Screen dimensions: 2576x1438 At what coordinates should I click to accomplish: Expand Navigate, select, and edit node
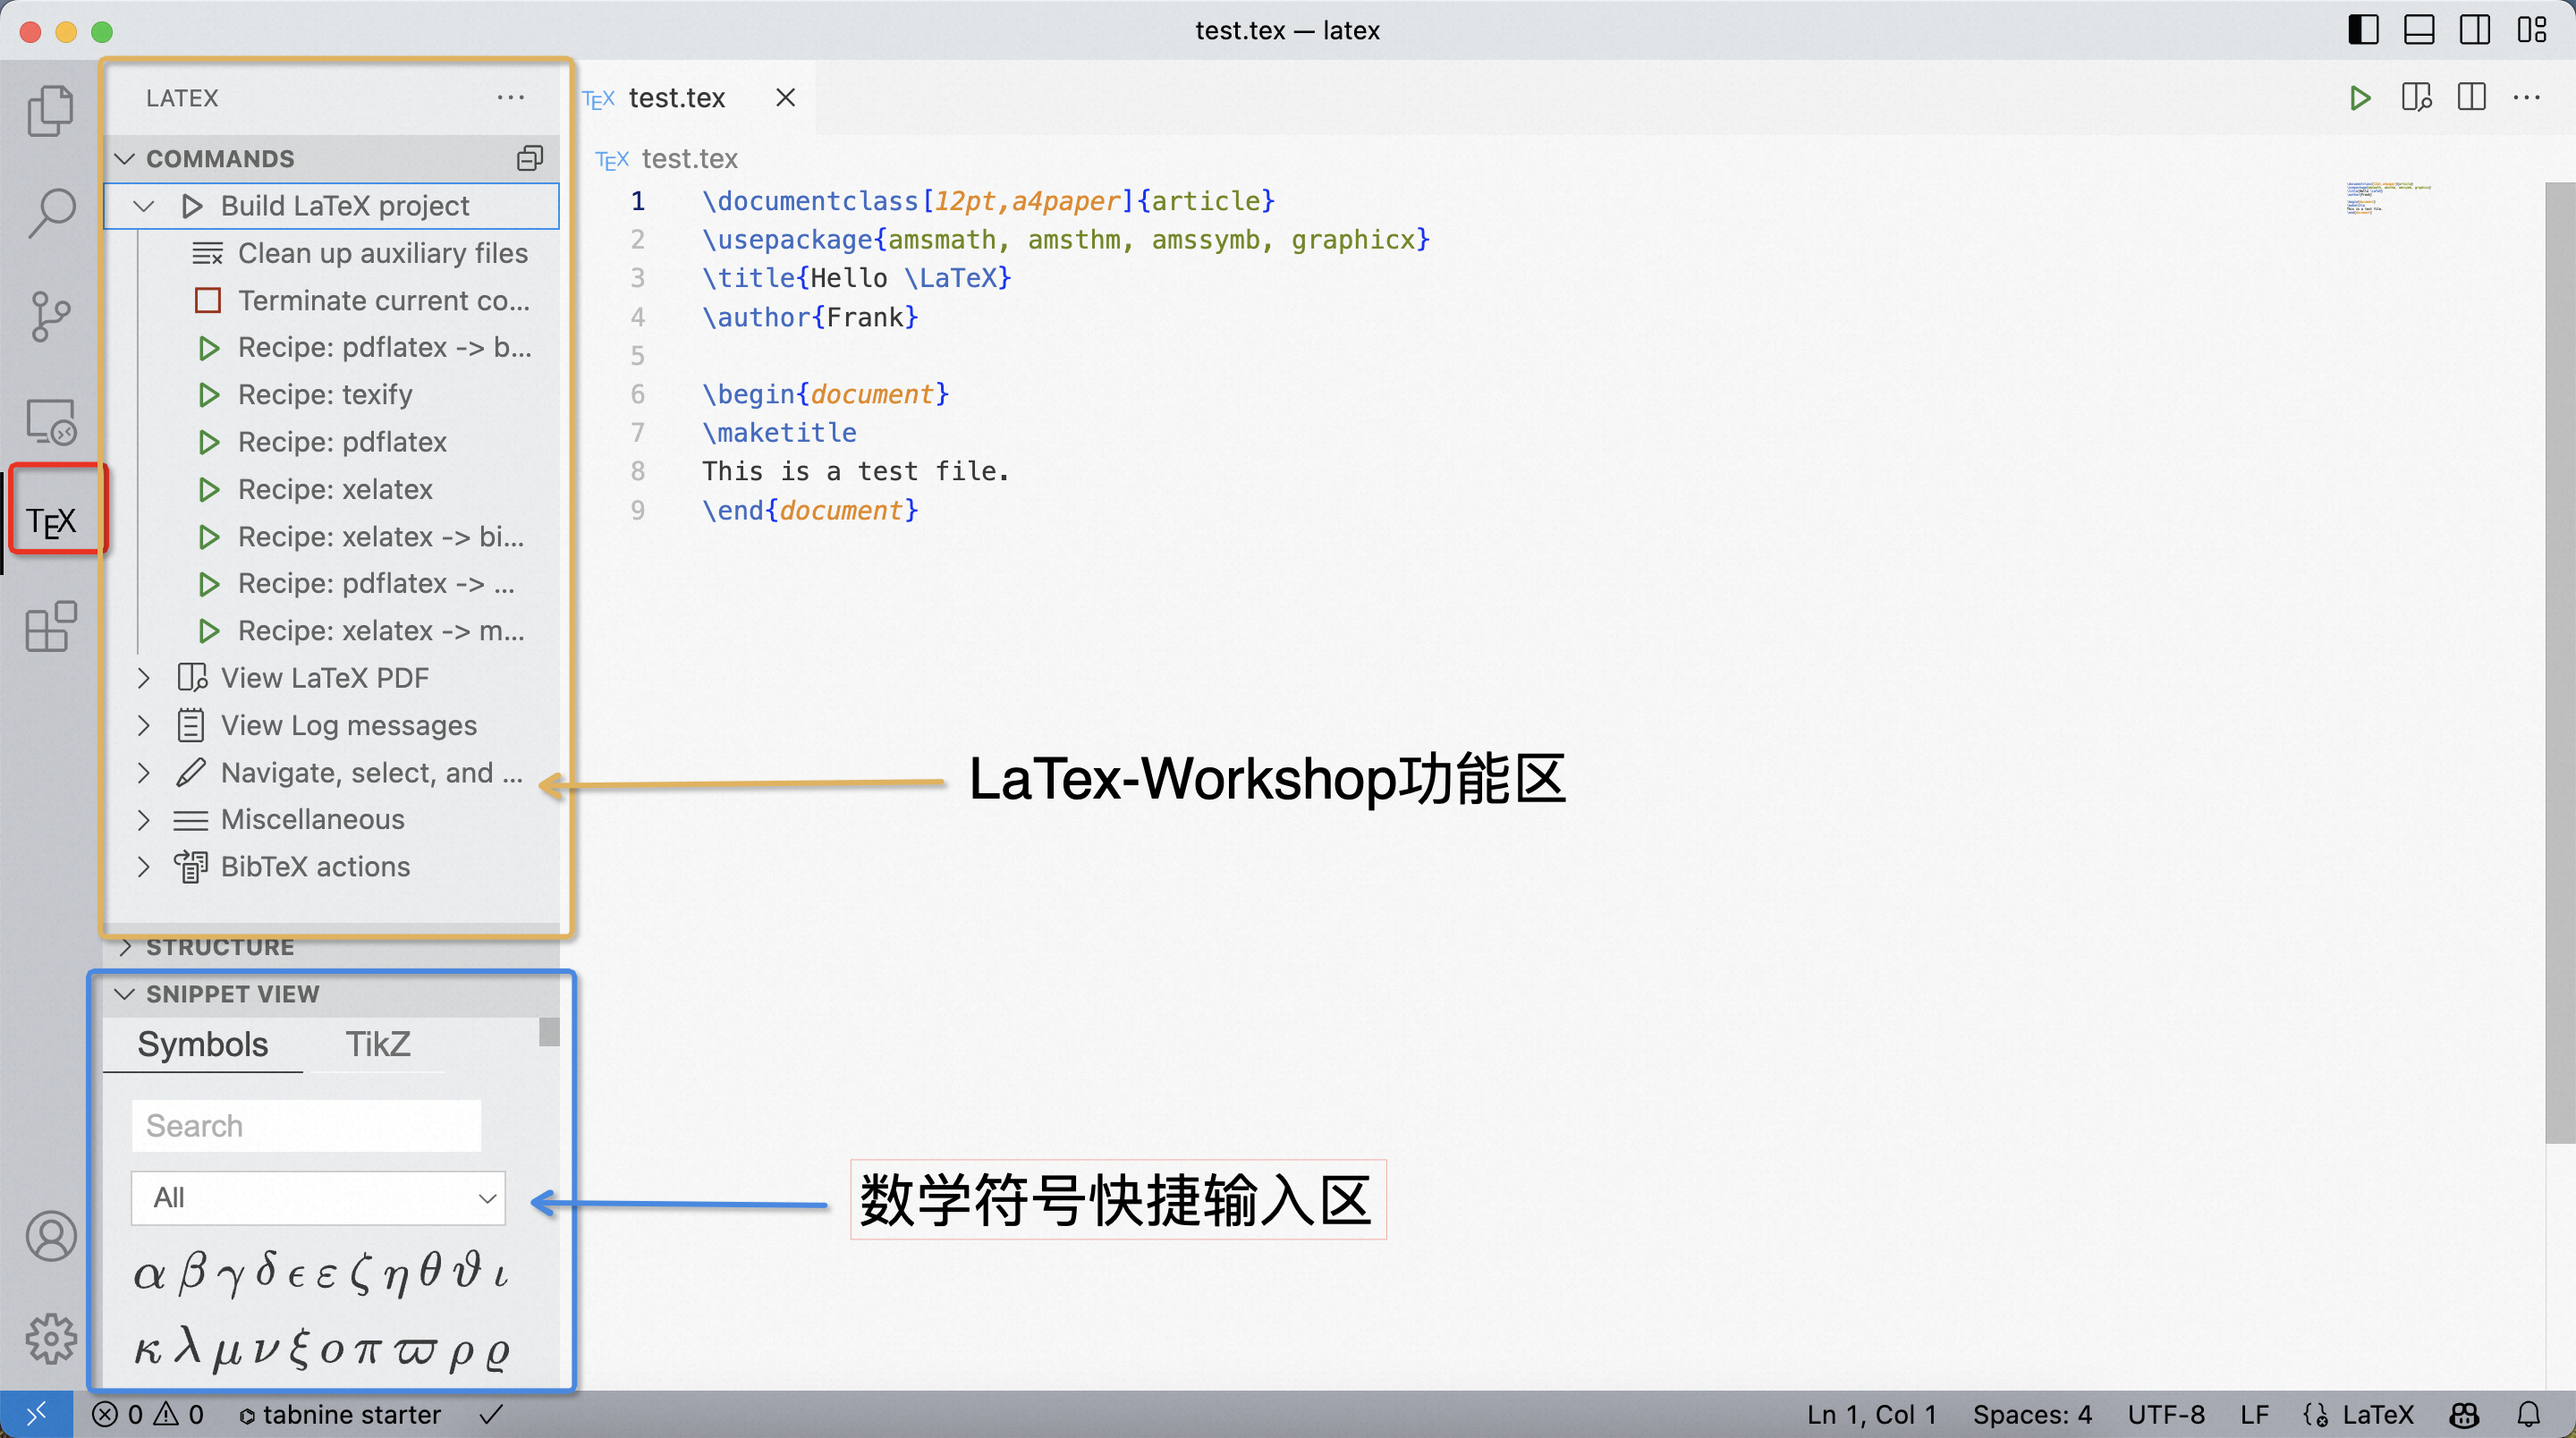pyautogui.click(x=144, y=772)
